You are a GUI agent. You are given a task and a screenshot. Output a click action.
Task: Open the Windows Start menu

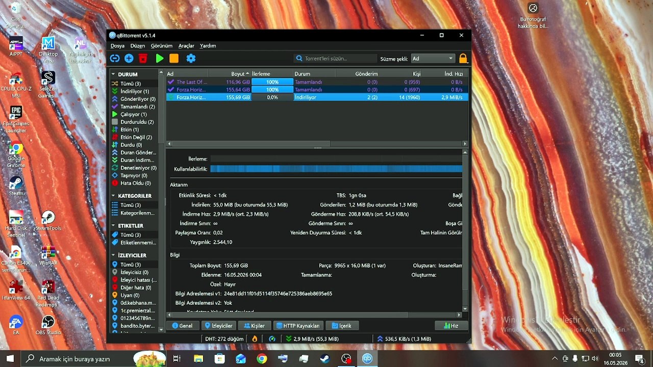pyautogui.click(x=10, y=358)
